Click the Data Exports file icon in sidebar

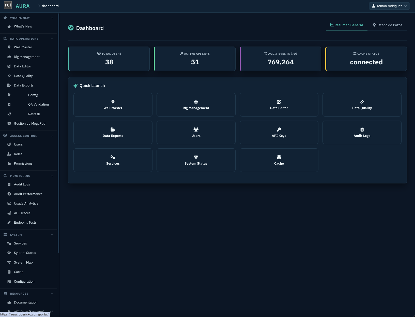[x=9, y=85]
